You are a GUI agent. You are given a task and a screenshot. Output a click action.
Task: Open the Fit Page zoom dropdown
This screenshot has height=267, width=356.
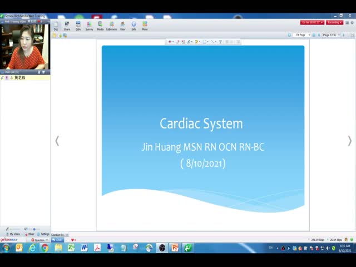click(301, 35)
